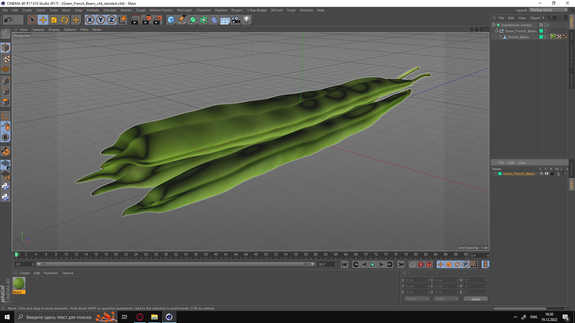Toggle Y axis lock

(101, 20)
